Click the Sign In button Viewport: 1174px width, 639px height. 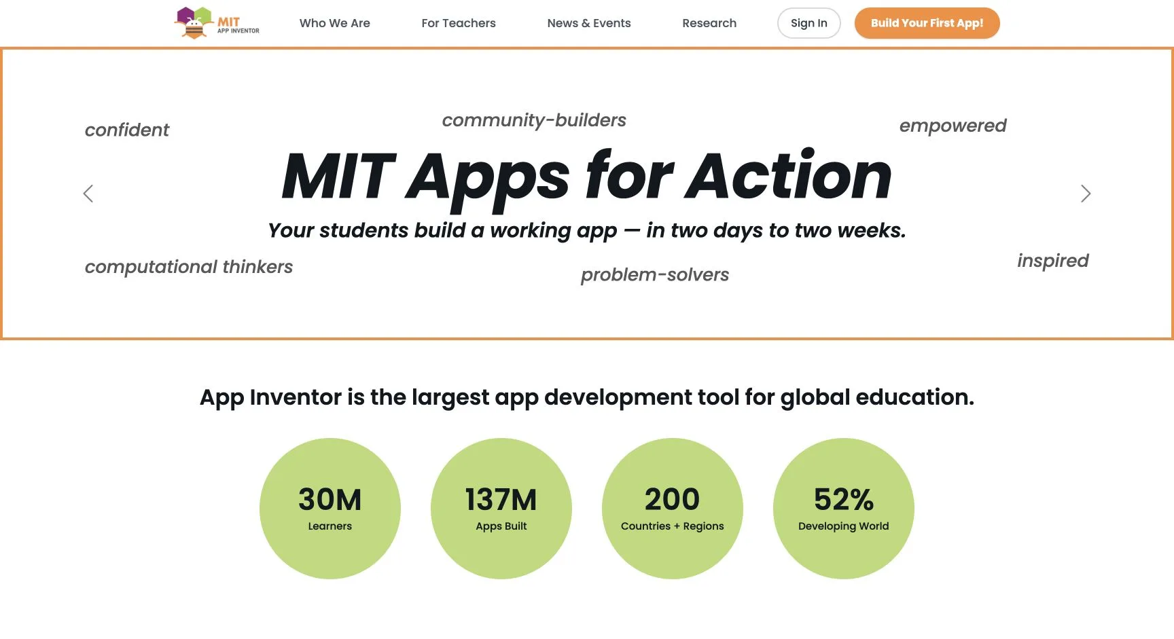[x=809, y=23]
